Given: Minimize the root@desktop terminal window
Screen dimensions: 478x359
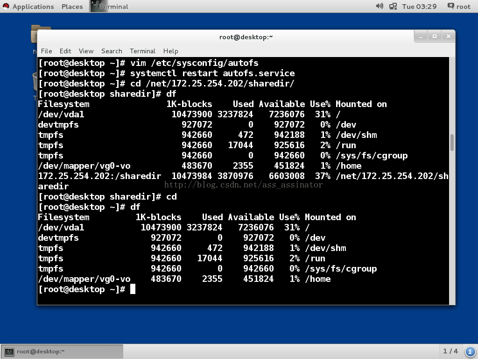Looking at the screenshot, I should (421, 37).
